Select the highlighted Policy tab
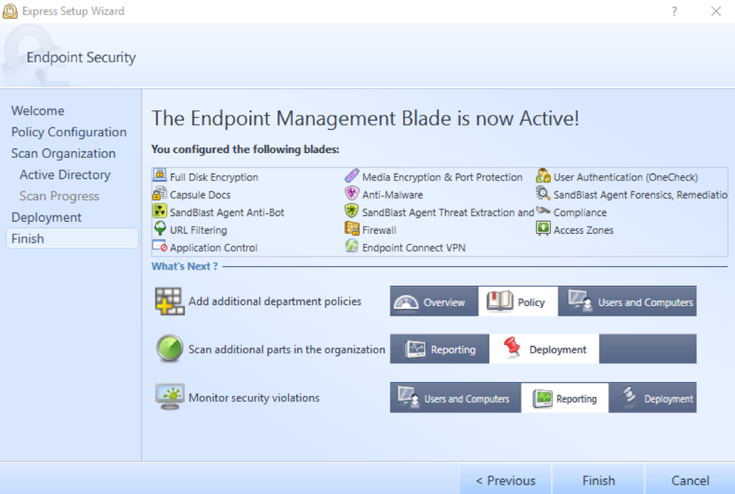This screenshot has height=494, width=735. coord(518,301)
